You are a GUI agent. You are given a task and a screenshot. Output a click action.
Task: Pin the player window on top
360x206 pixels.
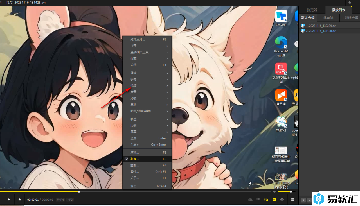coord(350,2)
